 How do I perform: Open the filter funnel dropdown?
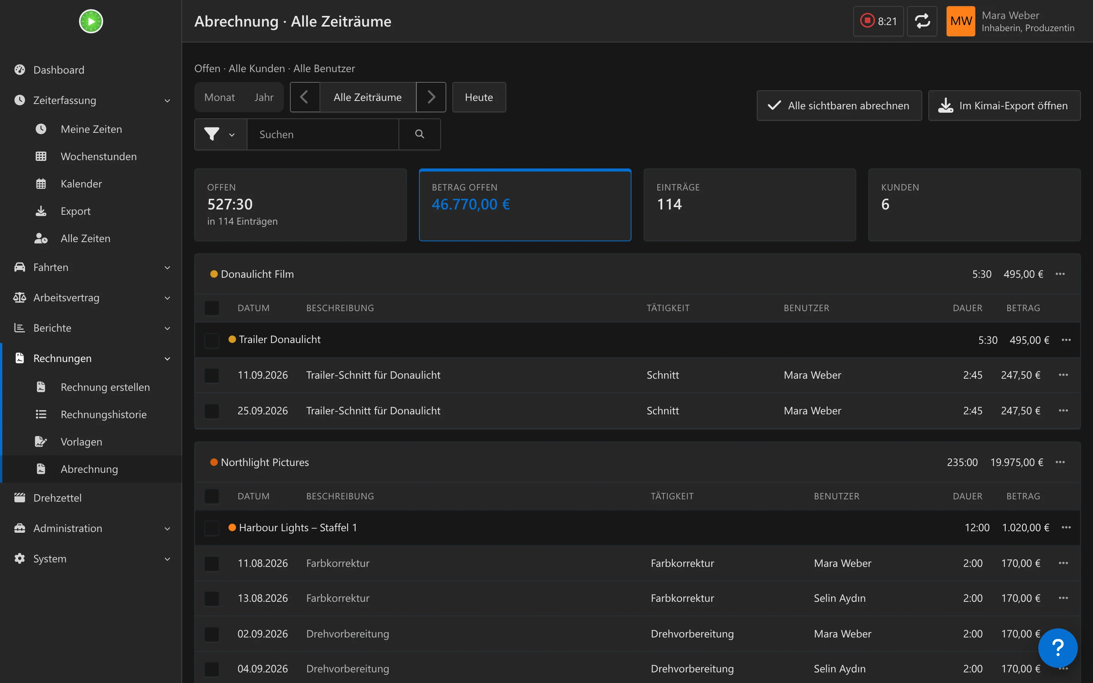pyautogui.click(x=220, y=134)
